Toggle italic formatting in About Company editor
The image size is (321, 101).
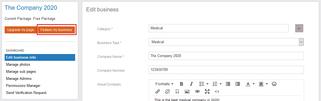pos(191,84)
